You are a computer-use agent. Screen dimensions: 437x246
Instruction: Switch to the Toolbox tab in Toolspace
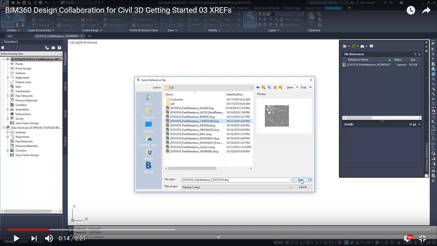(65, 141)
